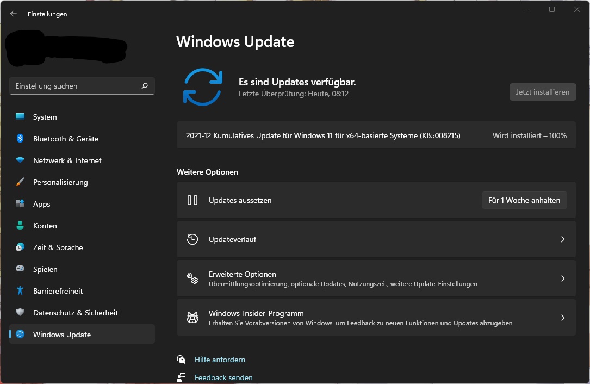Go back using the arrow icon

[14, 14]
